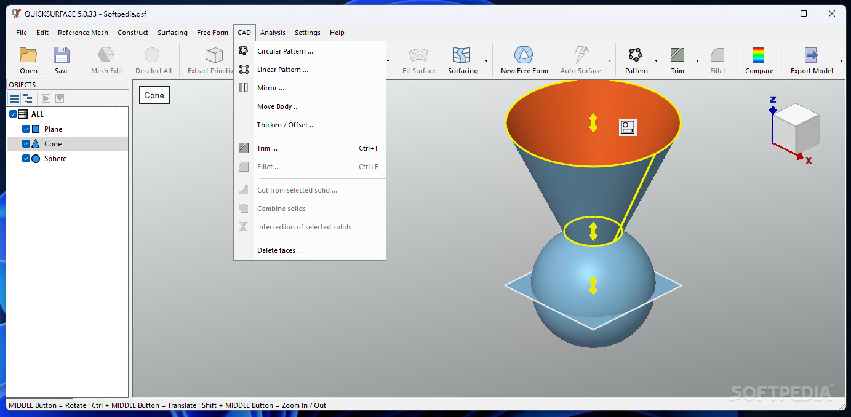Click the arrow handle on the plane
This screenshot has height=417, width=851.
pyautogui.click(x=593, y=285)
